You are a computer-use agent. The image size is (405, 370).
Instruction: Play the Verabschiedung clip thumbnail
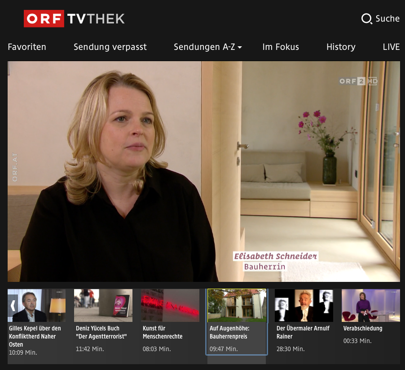(370, 305)
